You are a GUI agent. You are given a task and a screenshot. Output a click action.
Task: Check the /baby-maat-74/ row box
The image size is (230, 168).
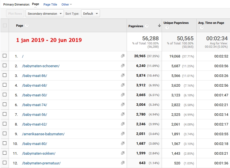[5, 104]
